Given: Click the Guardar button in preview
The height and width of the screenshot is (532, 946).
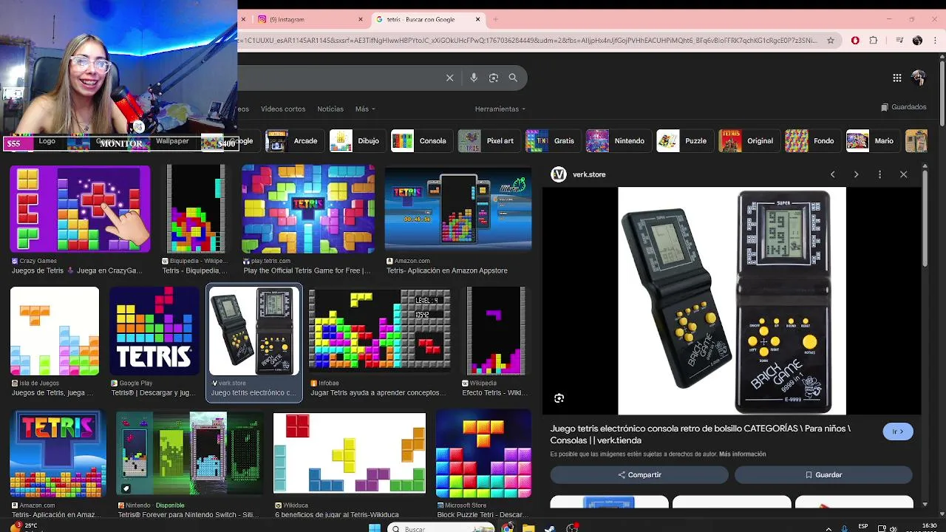Looking at the screenshot, I should point(823,475).
